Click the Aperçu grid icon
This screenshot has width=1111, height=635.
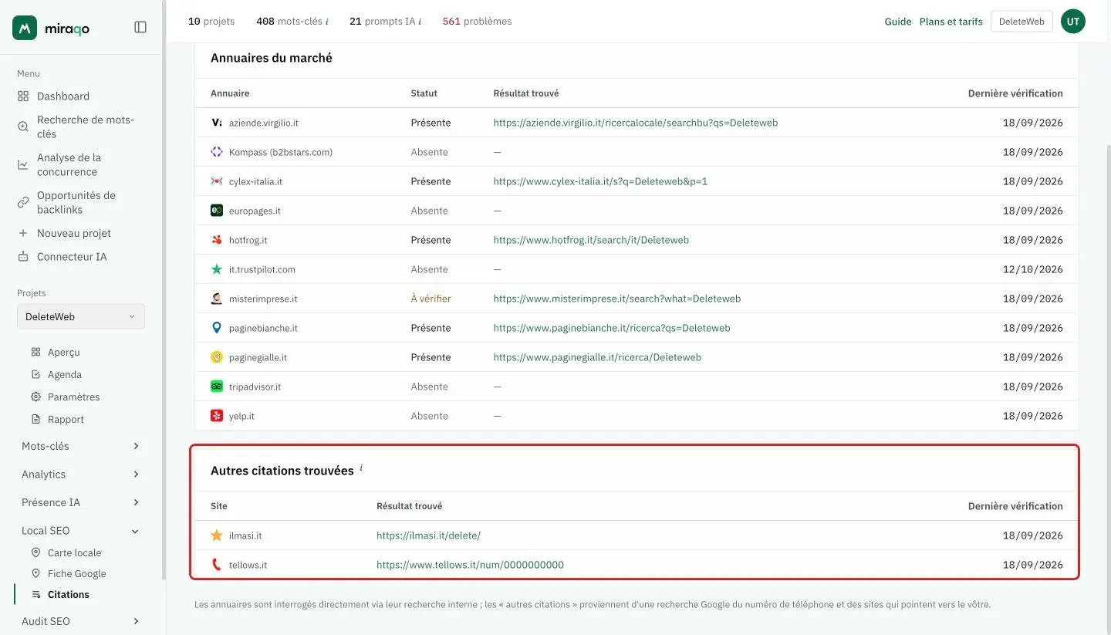point(35,352)
